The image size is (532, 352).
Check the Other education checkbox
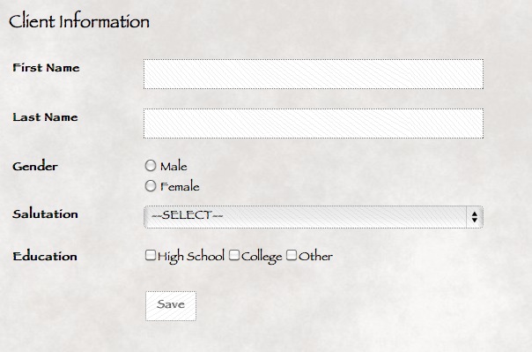point(292,255)
